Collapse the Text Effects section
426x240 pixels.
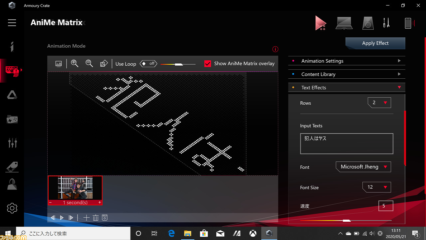click(x=346, y=88)
